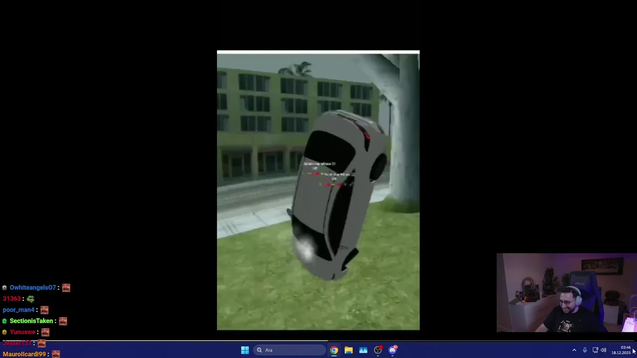
Task: Open the Photos app in taskbar
Action: (363, 350)
